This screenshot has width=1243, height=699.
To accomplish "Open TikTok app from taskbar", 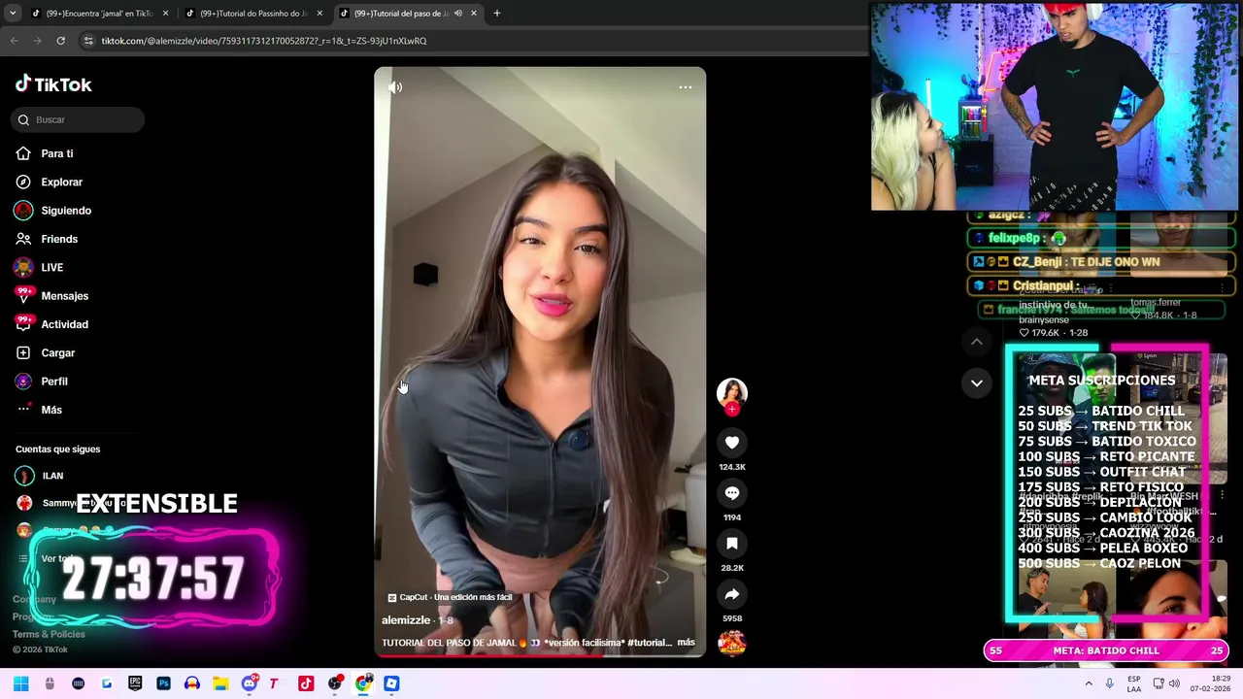I will [x=306, y=683].
